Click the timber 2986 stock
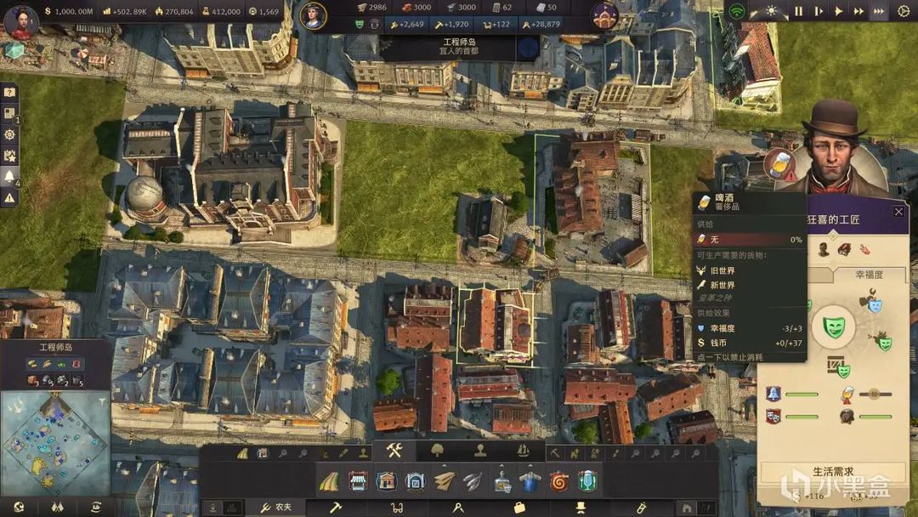 coord(371,7)
